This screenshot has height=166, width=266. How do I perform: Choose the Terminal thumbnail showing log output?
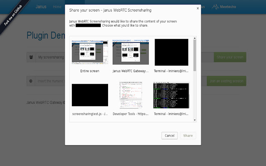tap(171, 95)
